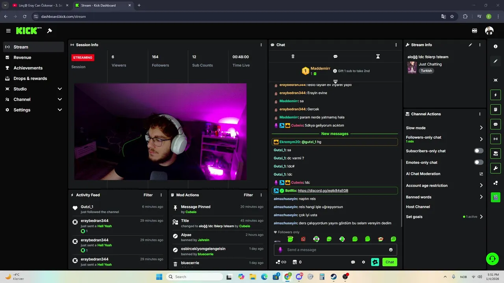The image size is (504, 283).
Task: Open Channel Actions three-dot menu
Action: tap(480, 114)
